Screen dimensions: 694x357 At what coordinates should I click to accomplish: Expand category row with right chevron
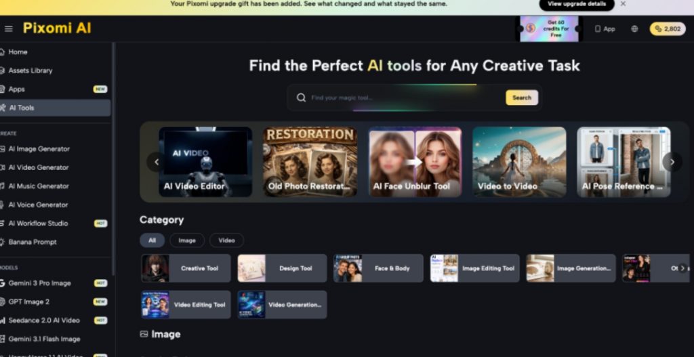tap(683, 268)
